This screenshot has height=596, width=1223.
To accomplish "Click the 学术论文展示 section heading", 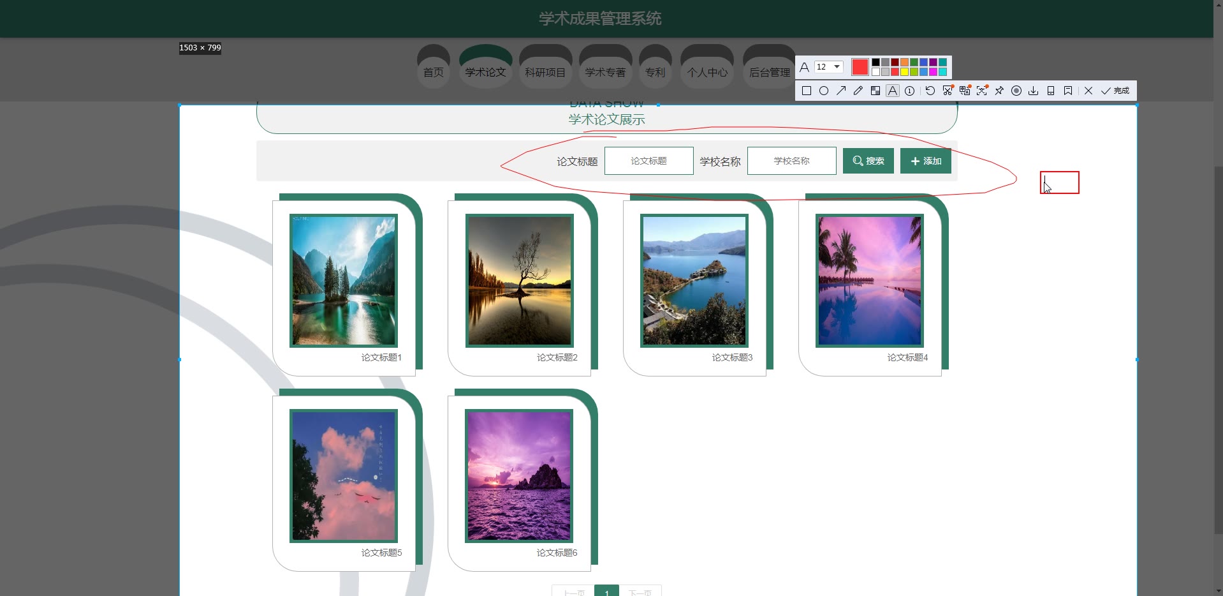I will point(606,119).
